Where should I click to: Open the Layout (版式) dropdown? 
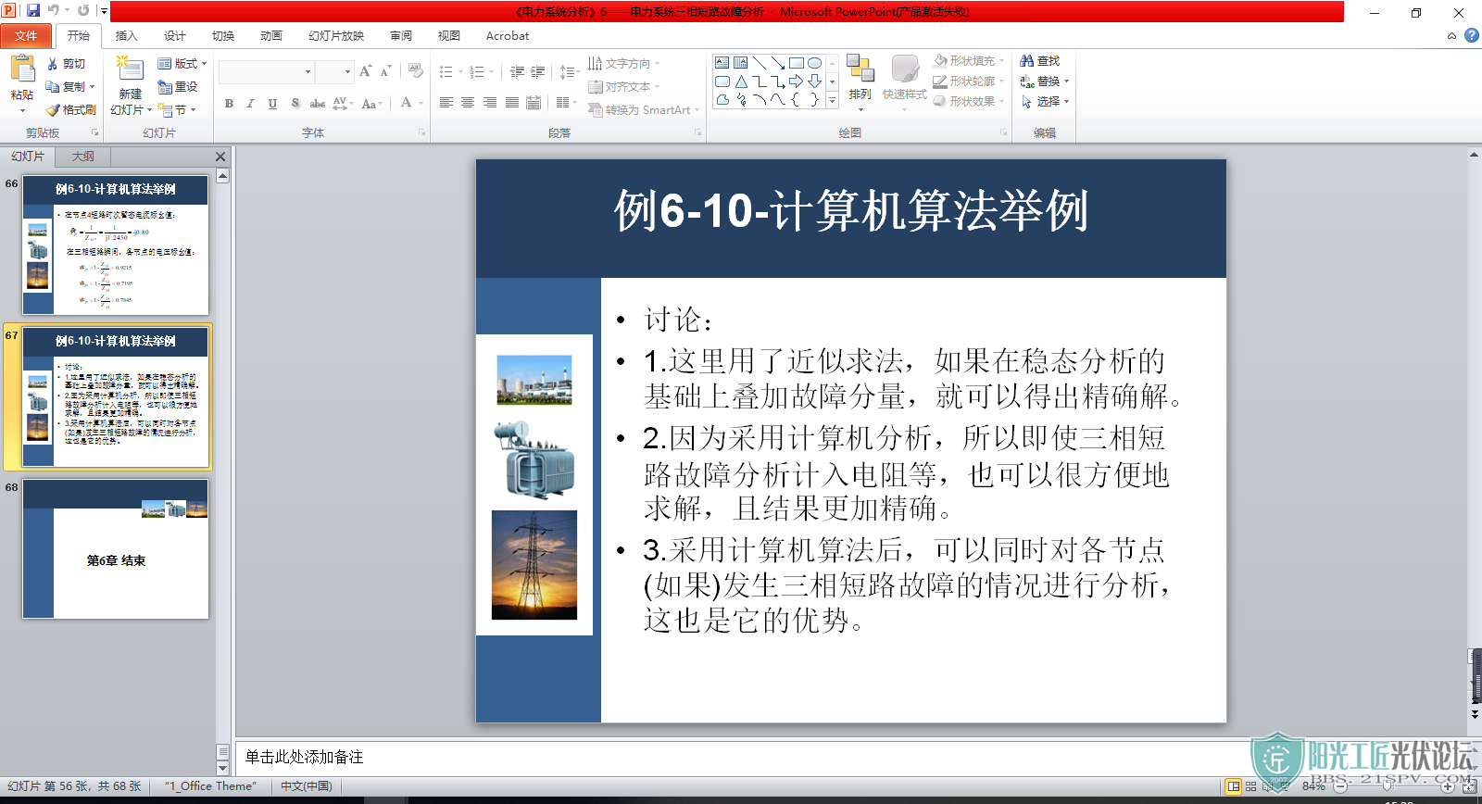(182, 63)
